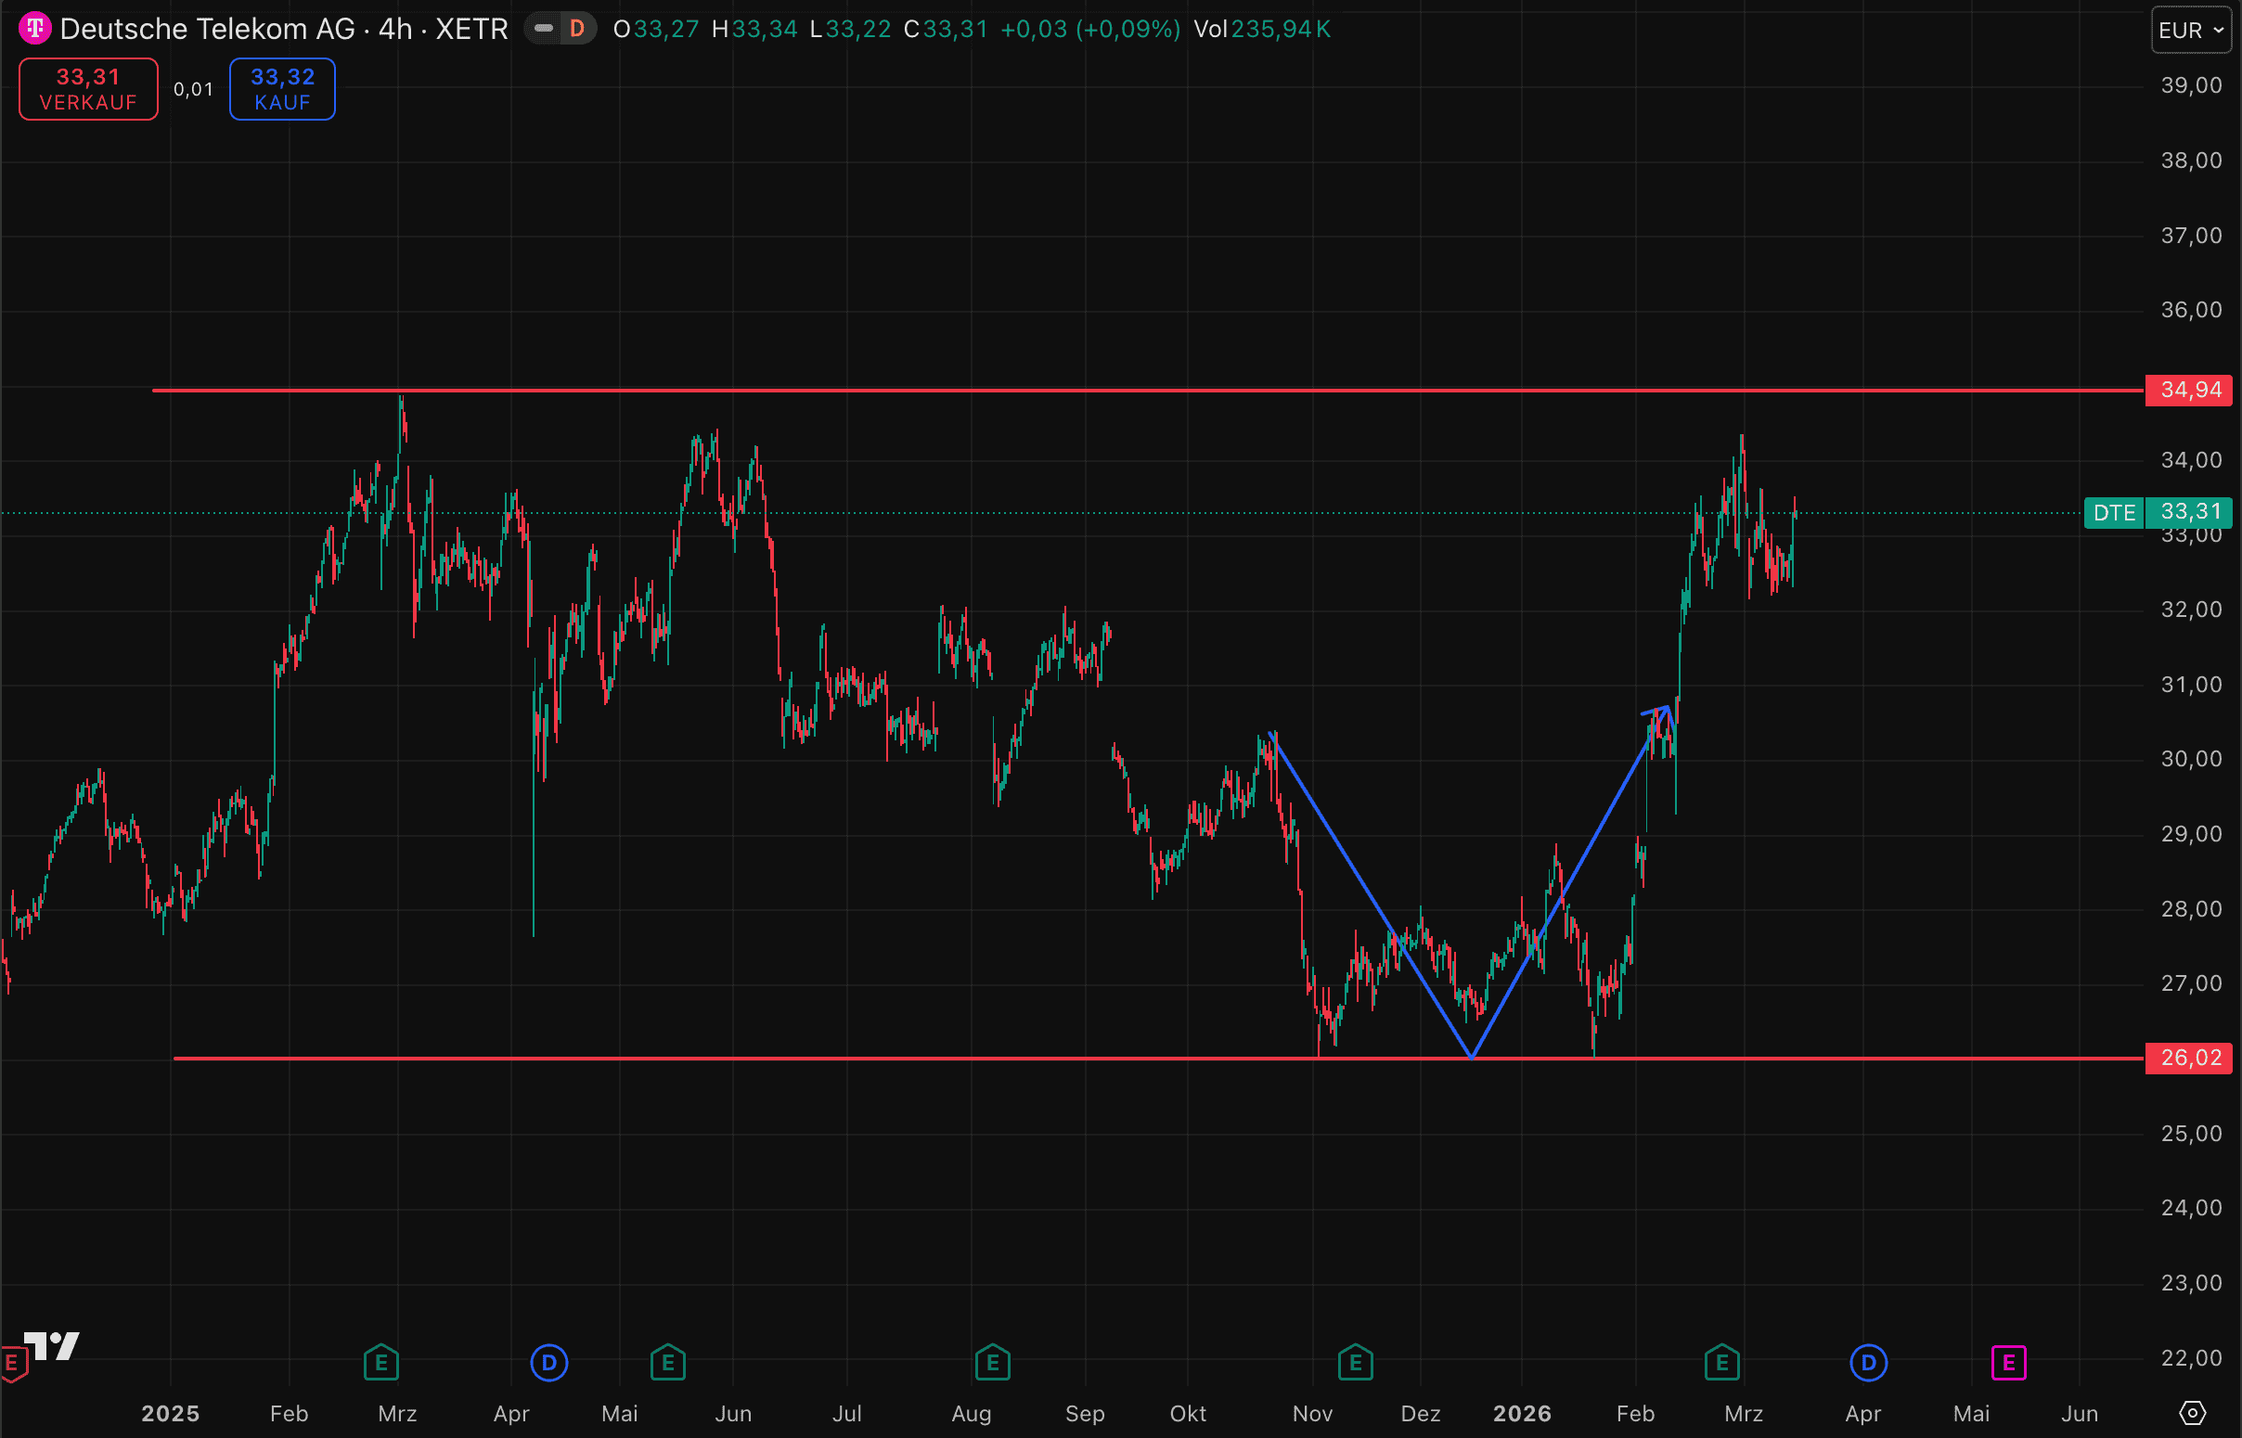The image size is (2242, 1438).
Task: Open chart settings gear at bottom right
Action: pos(2192,1413)
